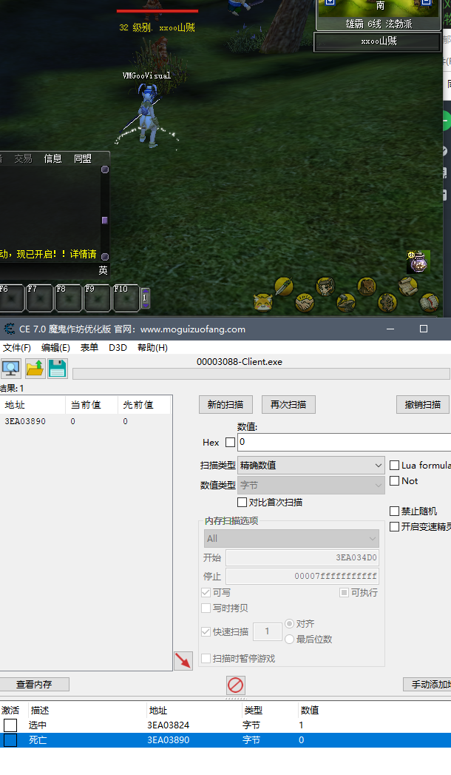Click the F9 skill slot

point(97,298)
